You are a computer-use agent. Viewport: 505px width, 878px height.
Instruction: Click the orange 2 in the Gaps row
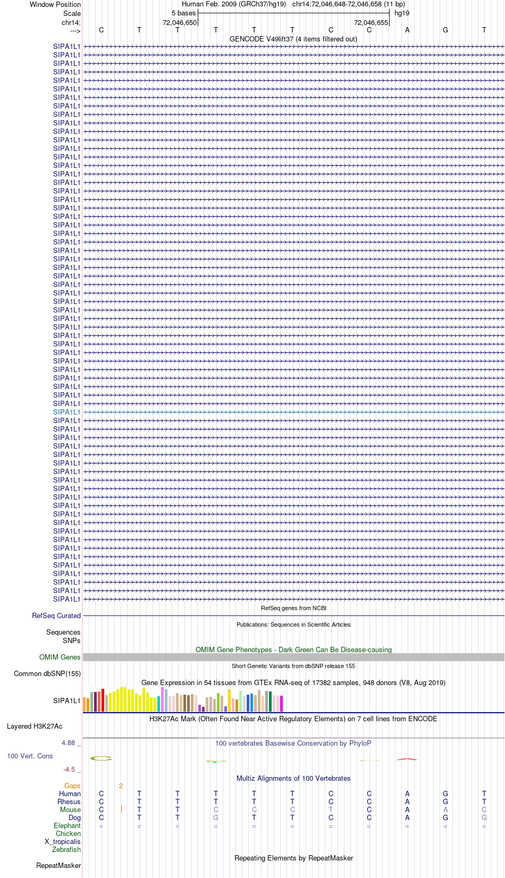121,786
